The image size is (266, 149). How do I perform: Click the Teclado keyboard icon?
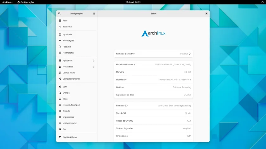(60, 111)
